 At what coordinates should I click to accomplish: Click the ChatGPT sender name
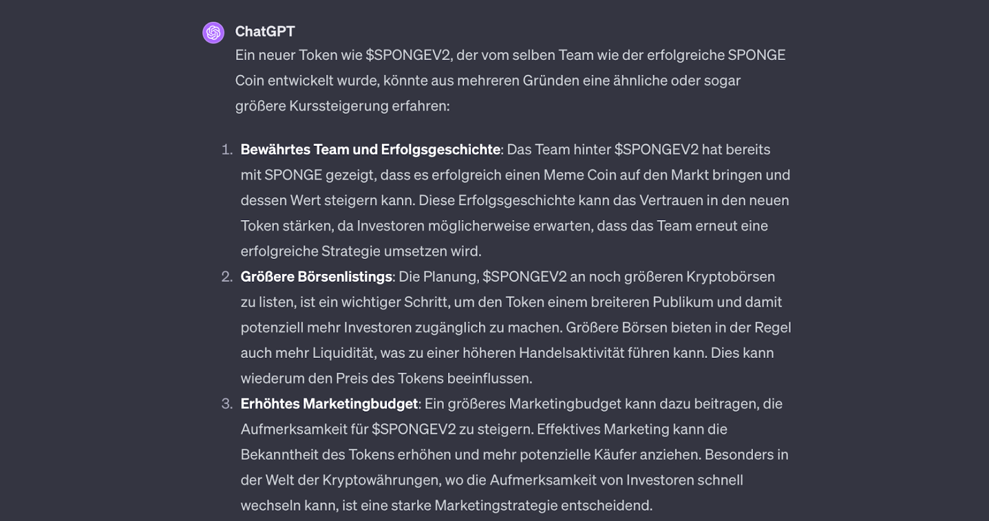click(x=265, y=32)
